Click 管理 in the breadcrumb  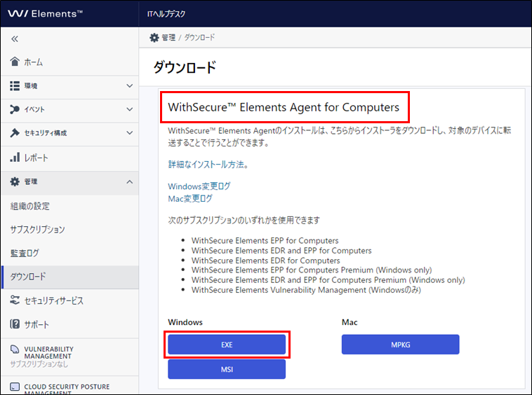point(168,38)
